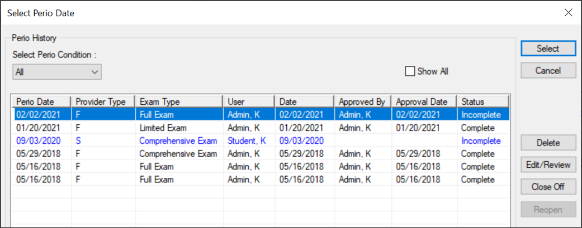Sort by Exam Type column header

[x=179, y=101]
